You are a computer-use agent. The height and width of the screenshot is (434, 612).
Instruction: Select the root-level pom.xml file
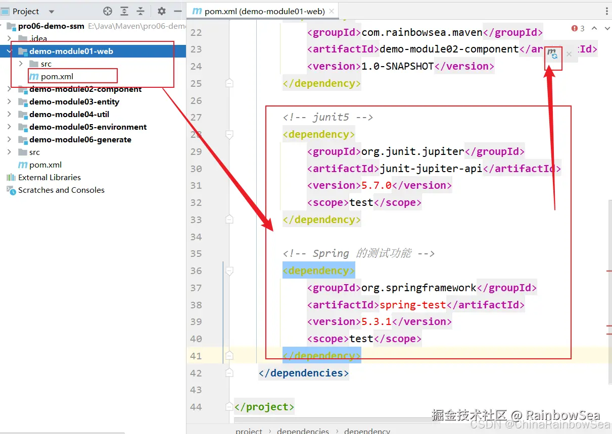tap(45, 165)
